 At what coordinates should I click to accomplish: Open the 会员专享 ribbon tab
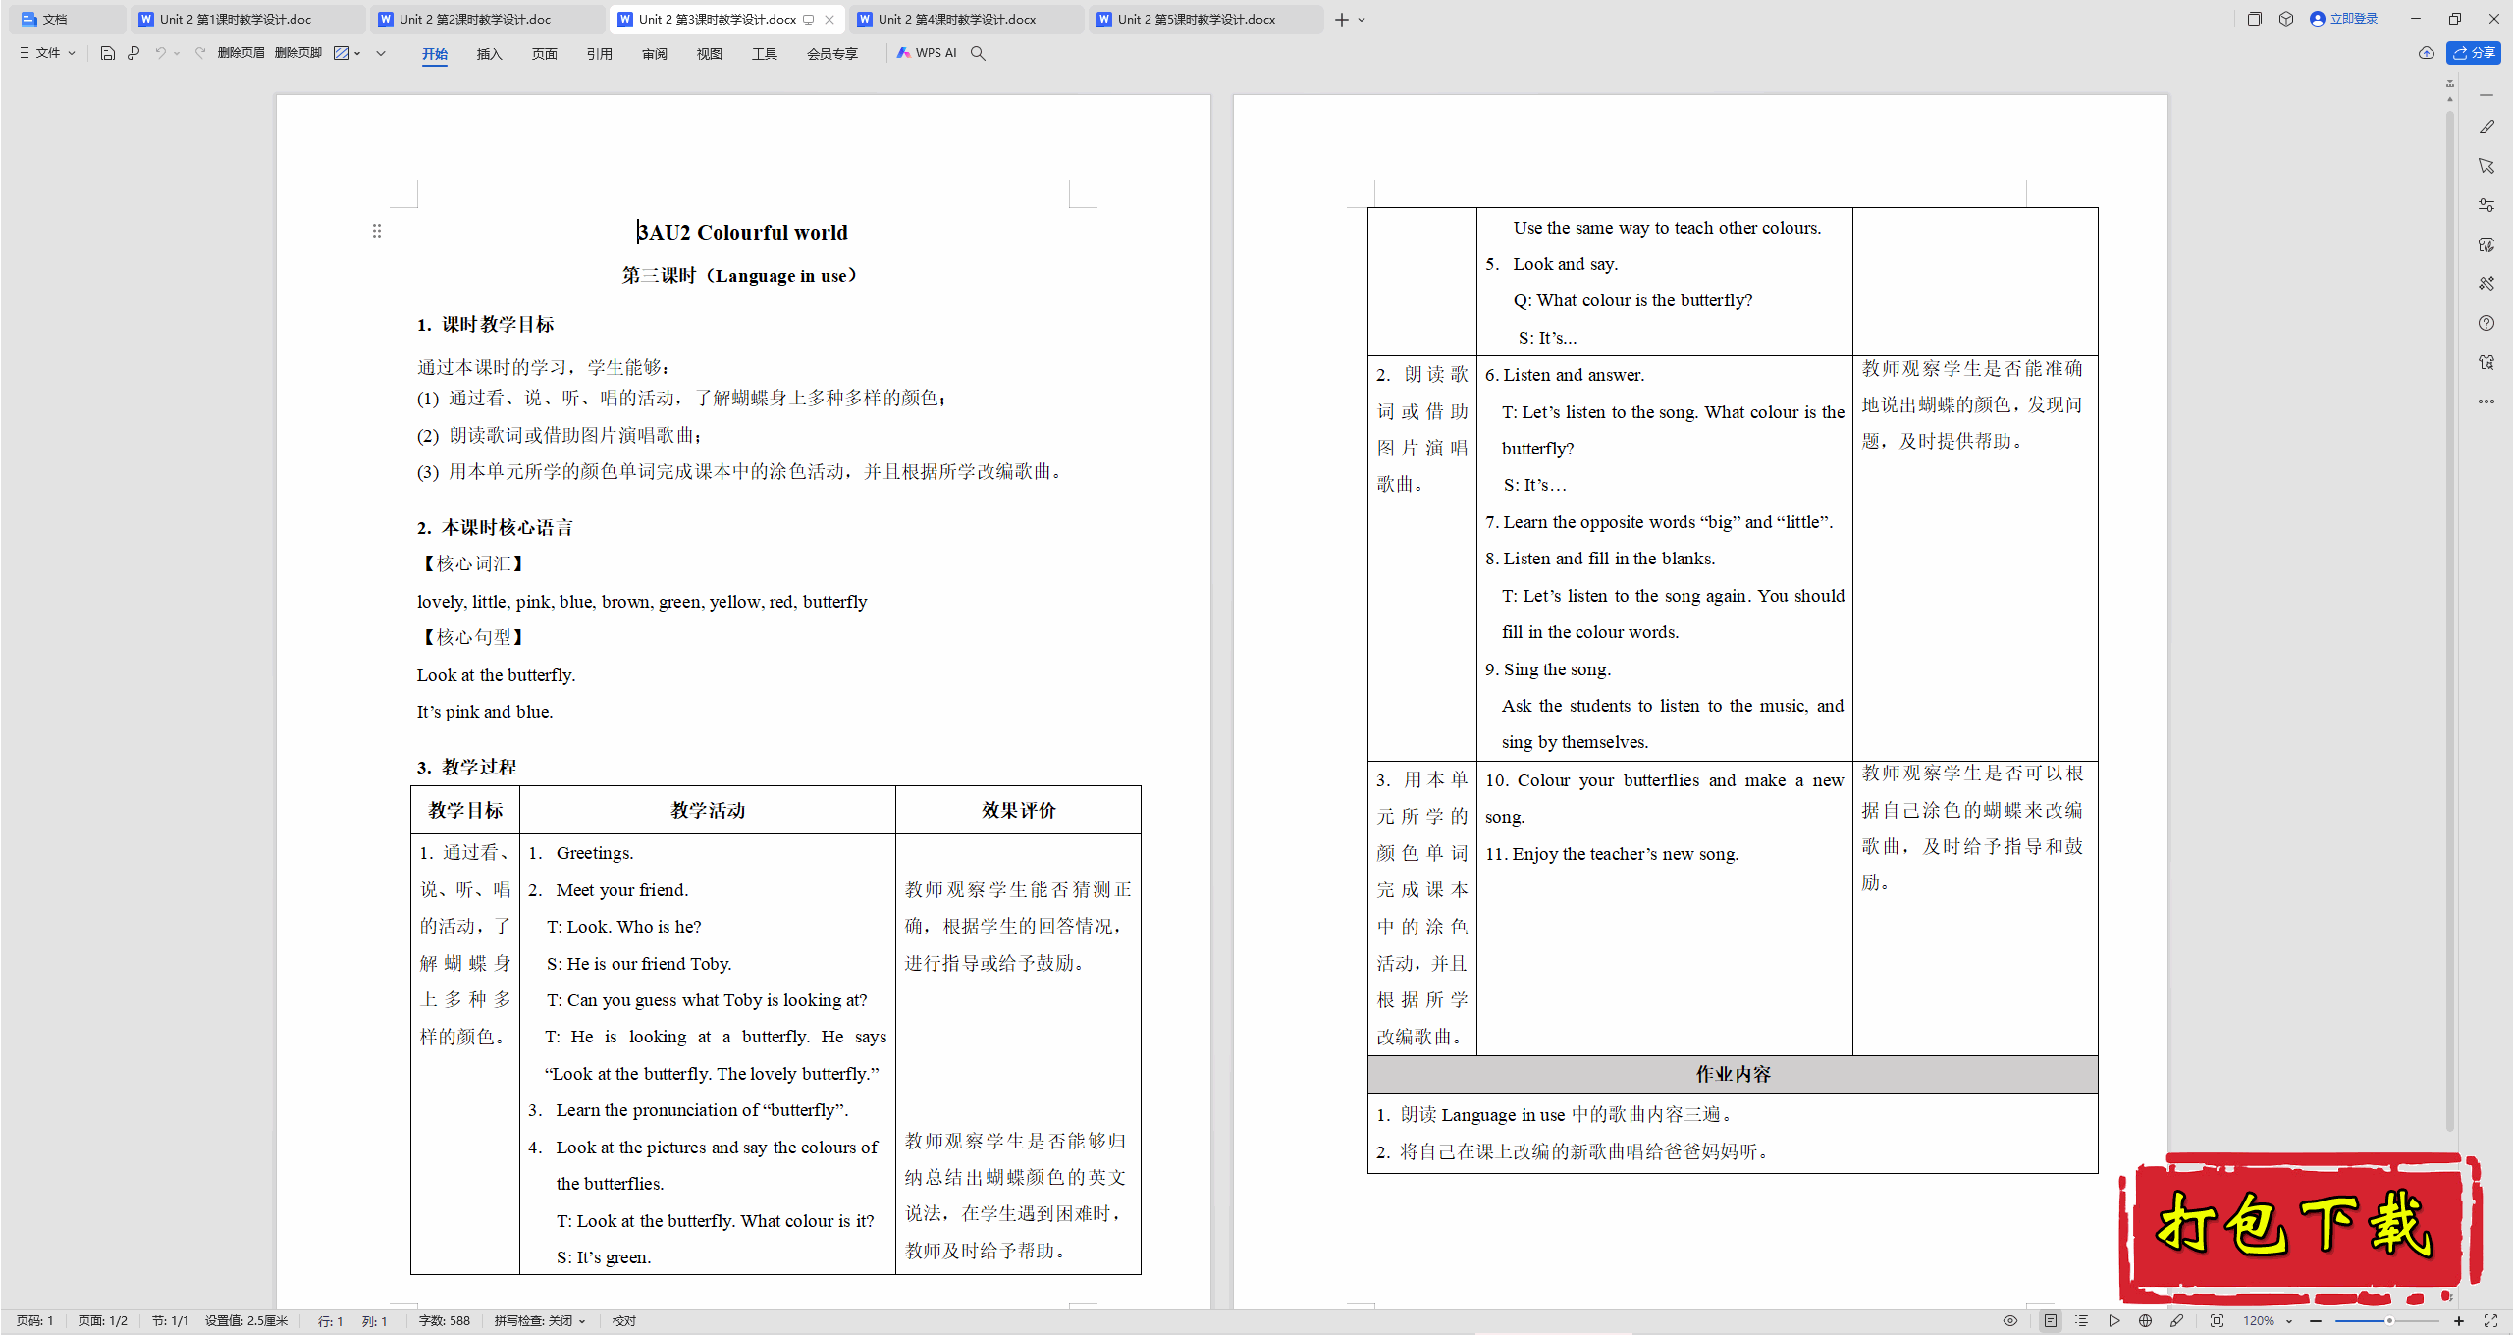point(832,53)
